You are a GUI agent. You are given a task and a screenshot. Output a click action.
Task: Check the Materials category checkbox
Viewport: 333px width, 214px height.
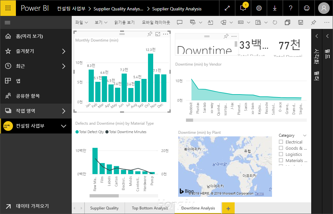281,160
